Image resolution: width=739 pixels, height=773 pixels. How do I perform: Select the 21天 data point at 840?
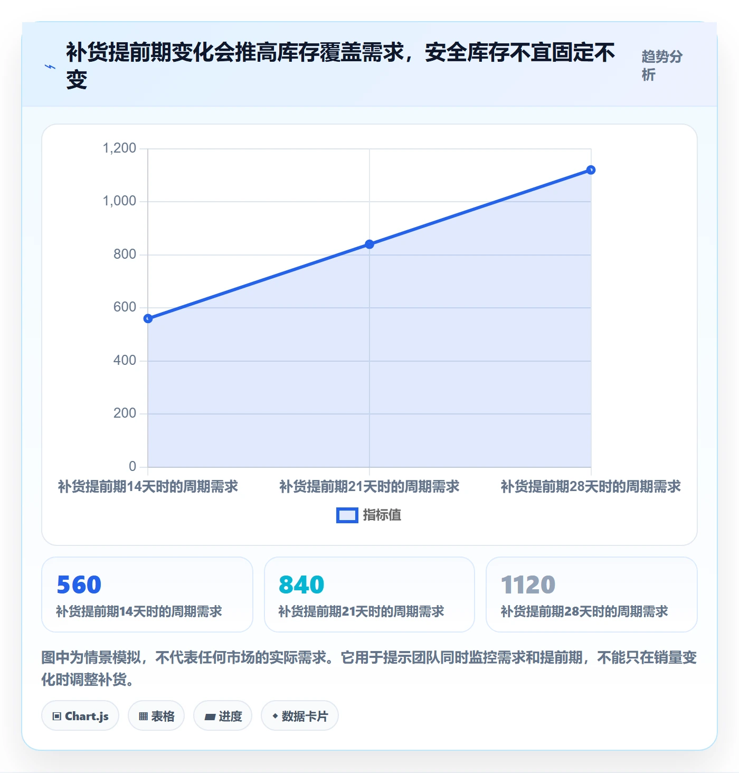369,244
